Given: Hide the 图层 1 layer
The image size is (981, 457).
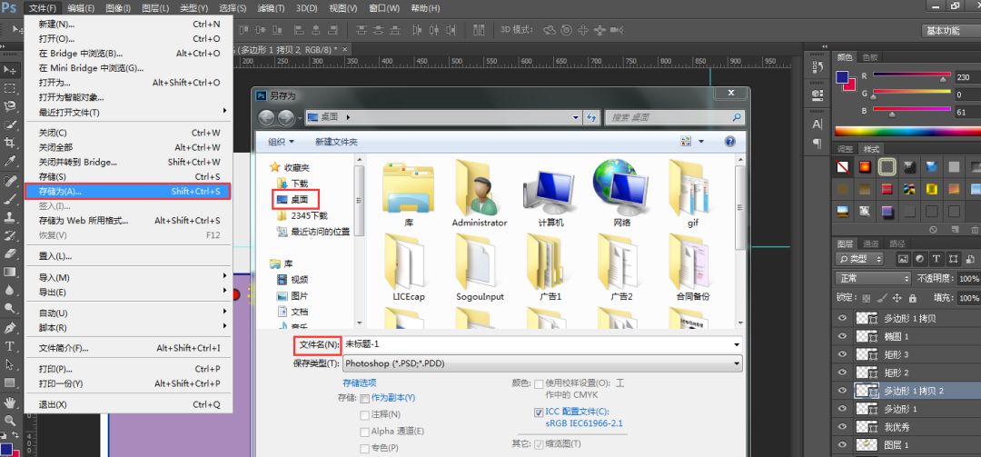Looking at the screenshot, I should (842, 444).
